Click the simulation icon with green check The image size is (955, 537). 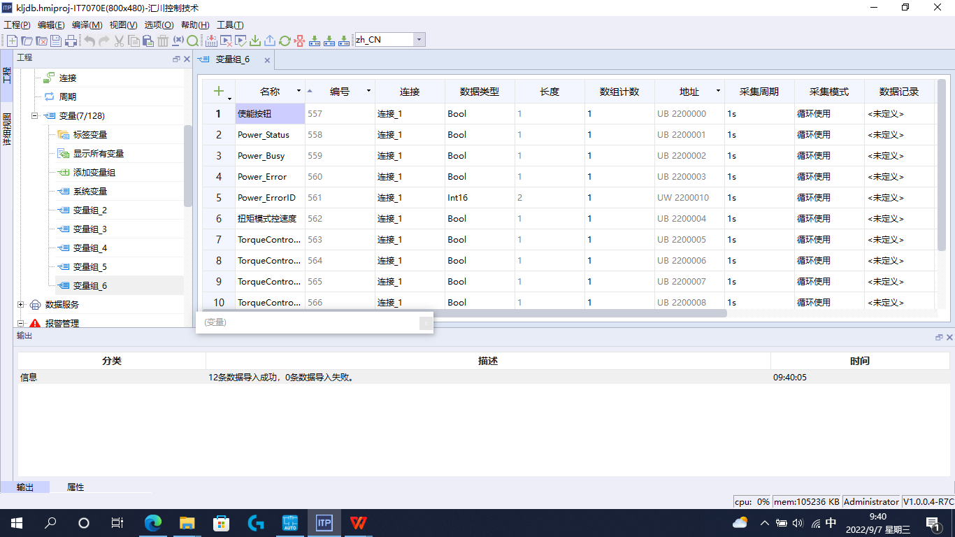coord(240,41)
